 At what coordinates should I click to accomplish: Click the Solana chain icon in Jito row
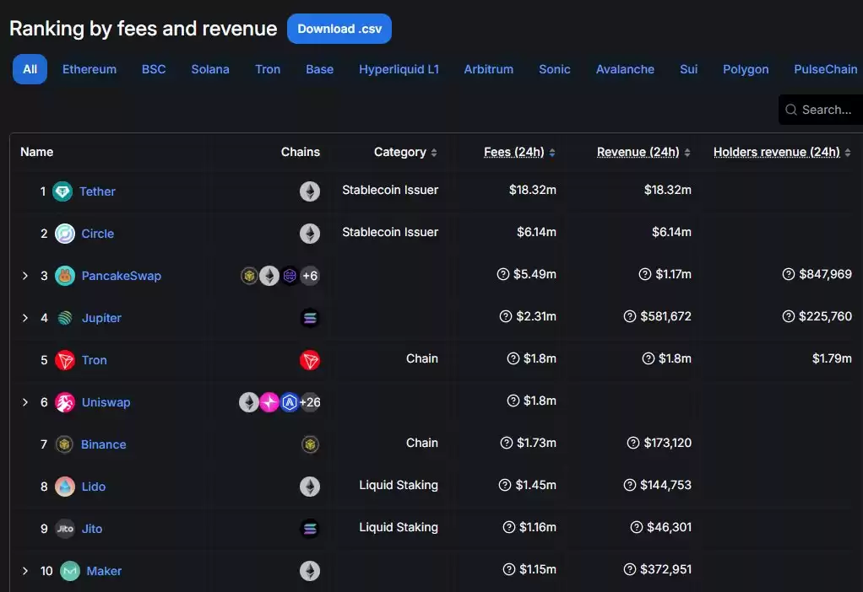coord(310,529)
